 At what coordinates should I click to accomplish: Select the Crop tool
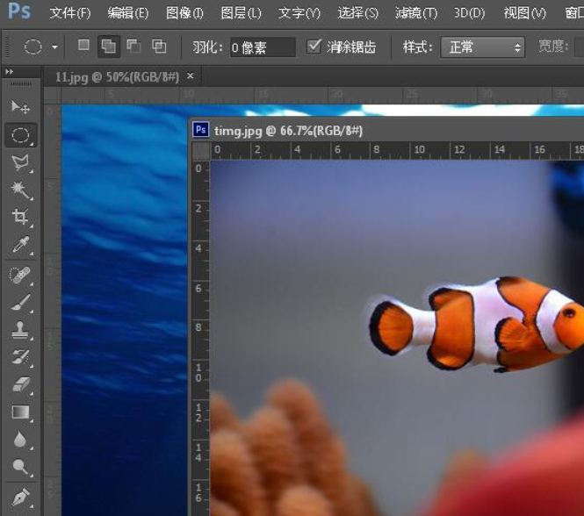(20, 217)
